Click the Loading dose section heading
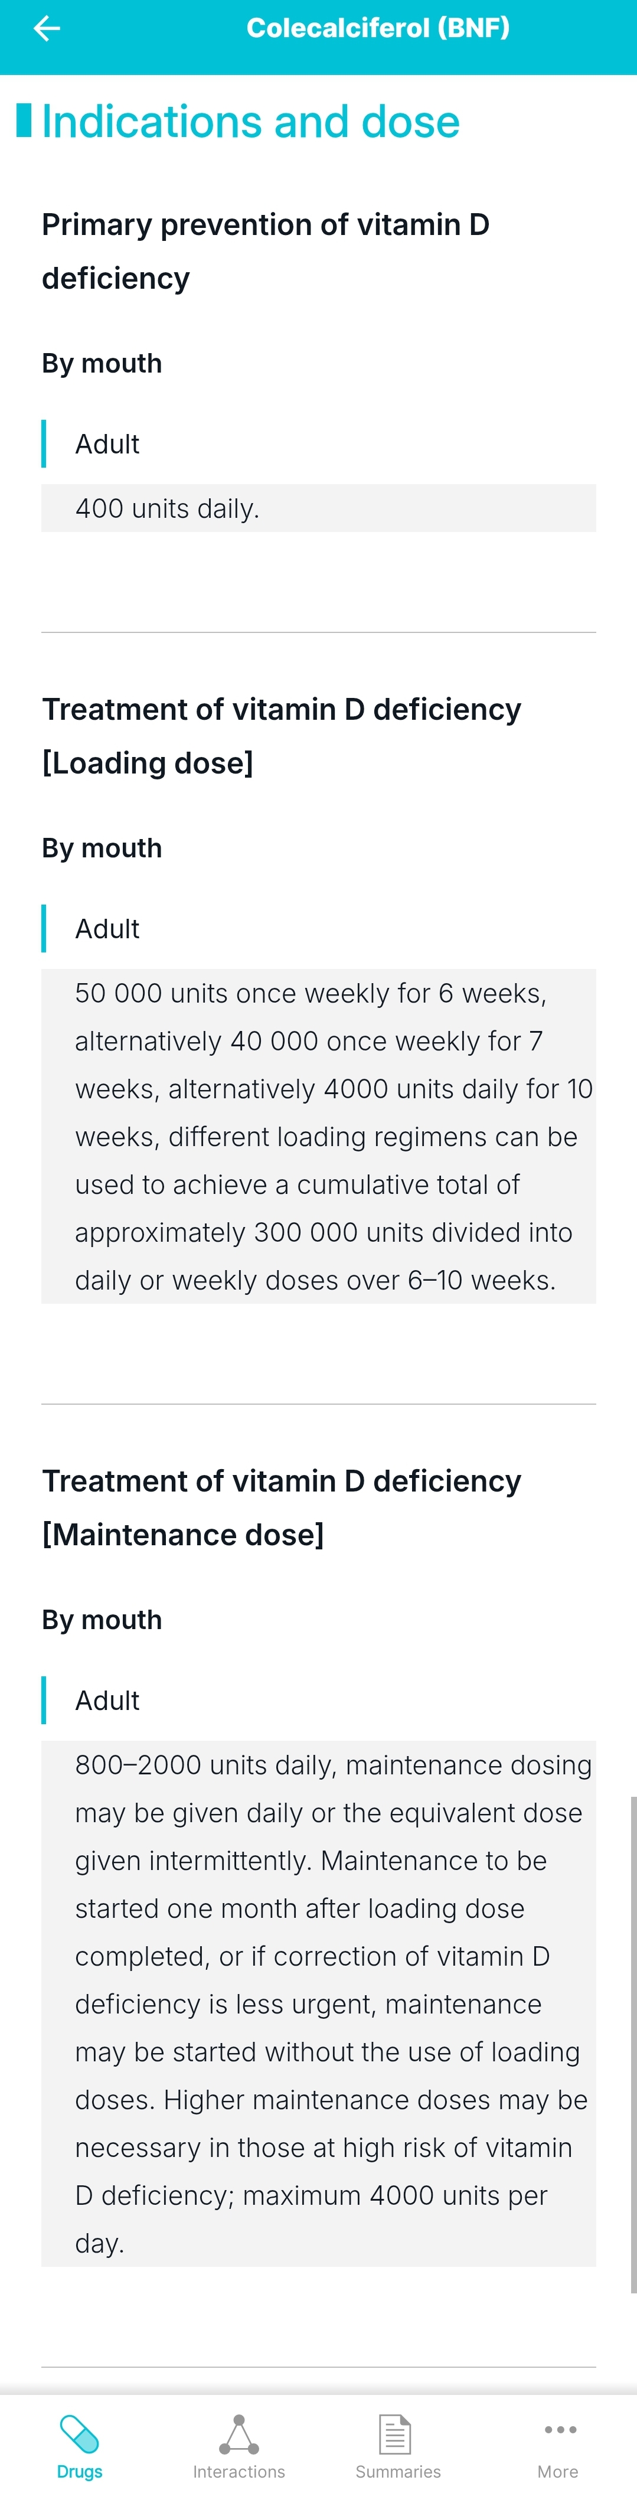This screenshot has height=2503, width=637. coord(282,736)
